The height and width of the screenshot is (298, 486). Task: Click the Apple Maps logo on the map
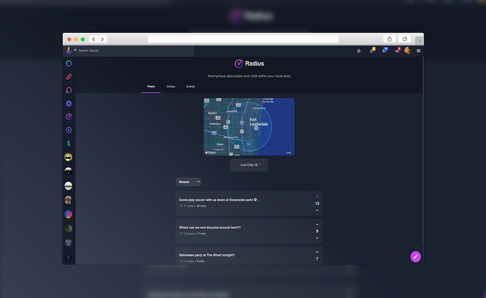[x=211, y=152]
